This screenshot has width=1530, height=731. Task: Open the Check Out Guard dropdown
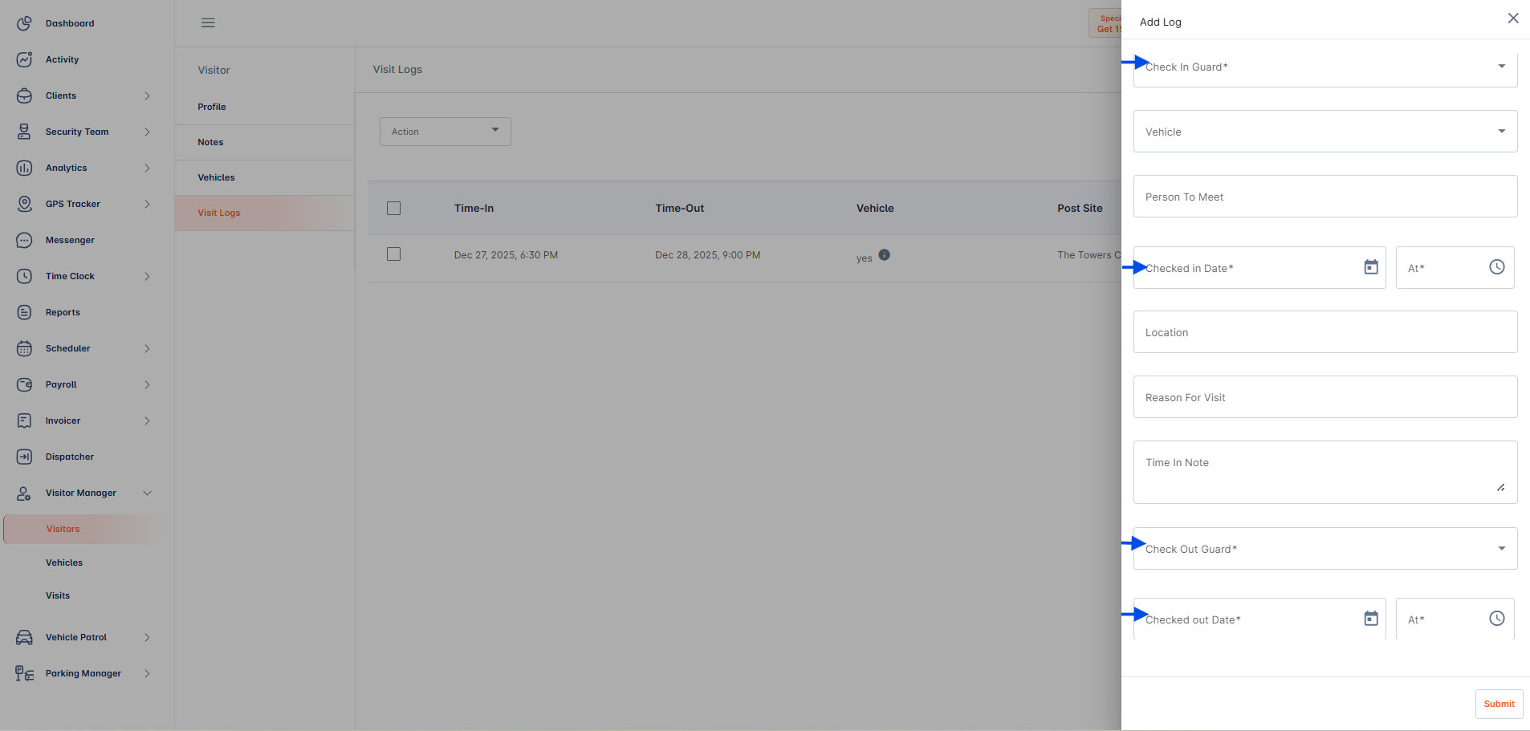click(1325, 549)
